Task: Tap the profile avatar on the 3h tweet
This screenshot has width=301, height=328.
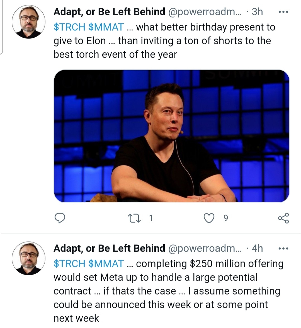Action: (x=28, y=22)
